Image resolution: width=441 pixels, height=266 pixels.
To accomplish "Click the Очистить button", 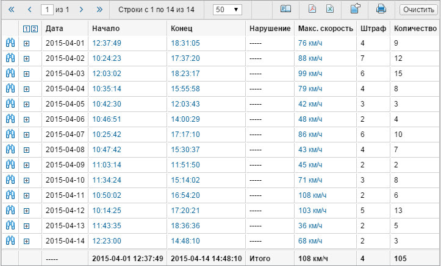I will click(418, 10).
